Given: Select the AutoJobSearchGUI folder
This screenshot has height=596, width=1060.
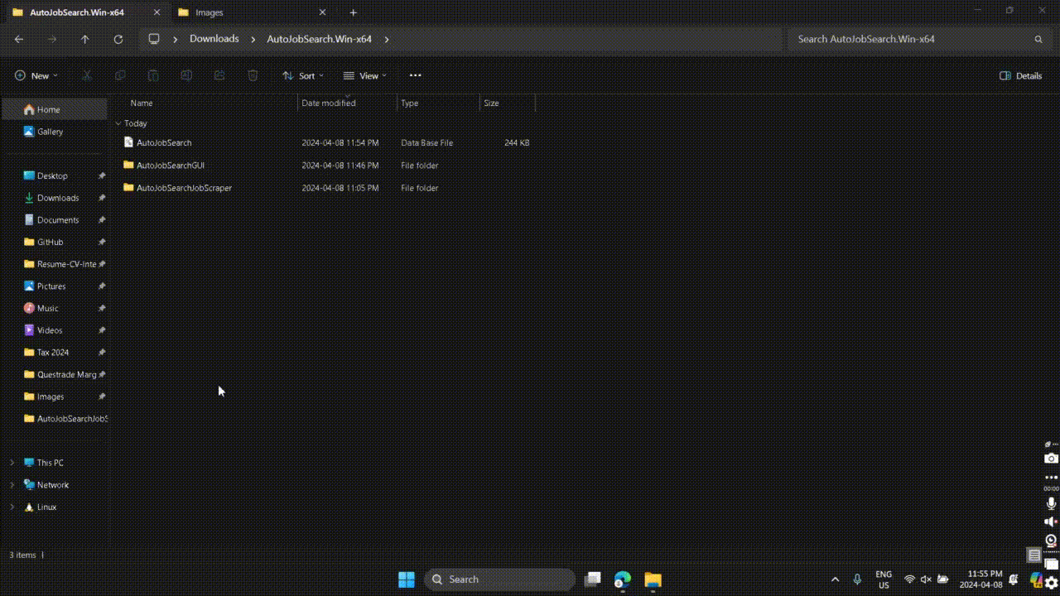Looking at the screenshot, I should [170, 166].
